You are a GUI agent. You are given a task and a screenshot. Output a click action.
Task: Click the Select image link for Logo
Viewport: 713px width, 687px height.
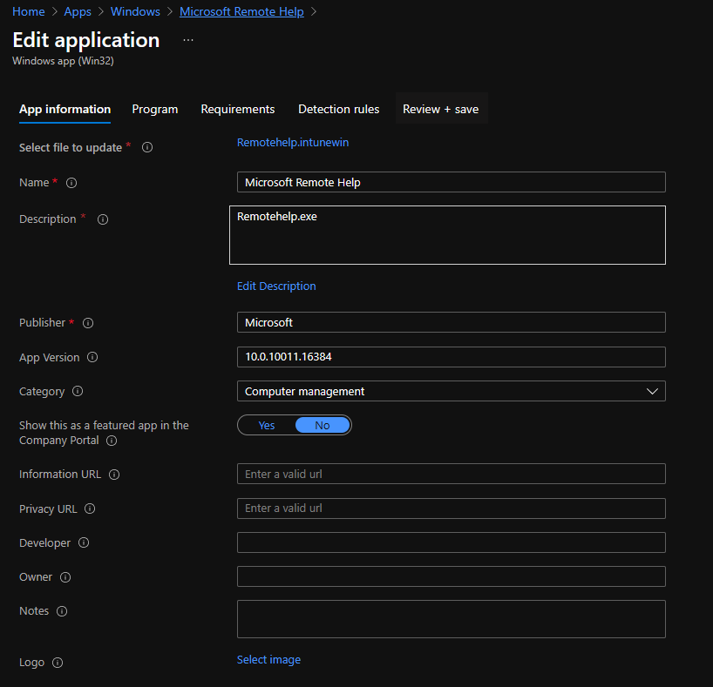[268, 659]
